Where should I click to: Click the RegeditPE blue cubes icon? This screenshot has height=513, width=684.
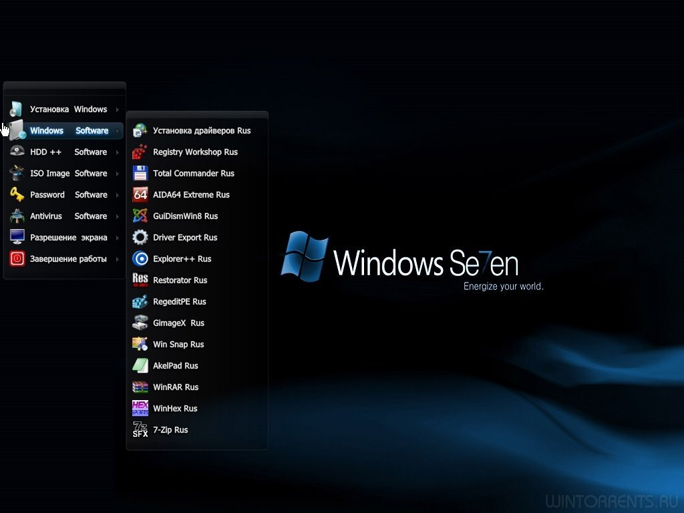pos(140,301)
